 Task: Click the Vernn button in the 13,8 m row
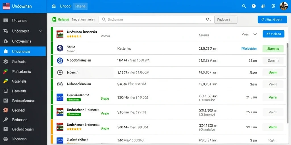click(273, 127)
